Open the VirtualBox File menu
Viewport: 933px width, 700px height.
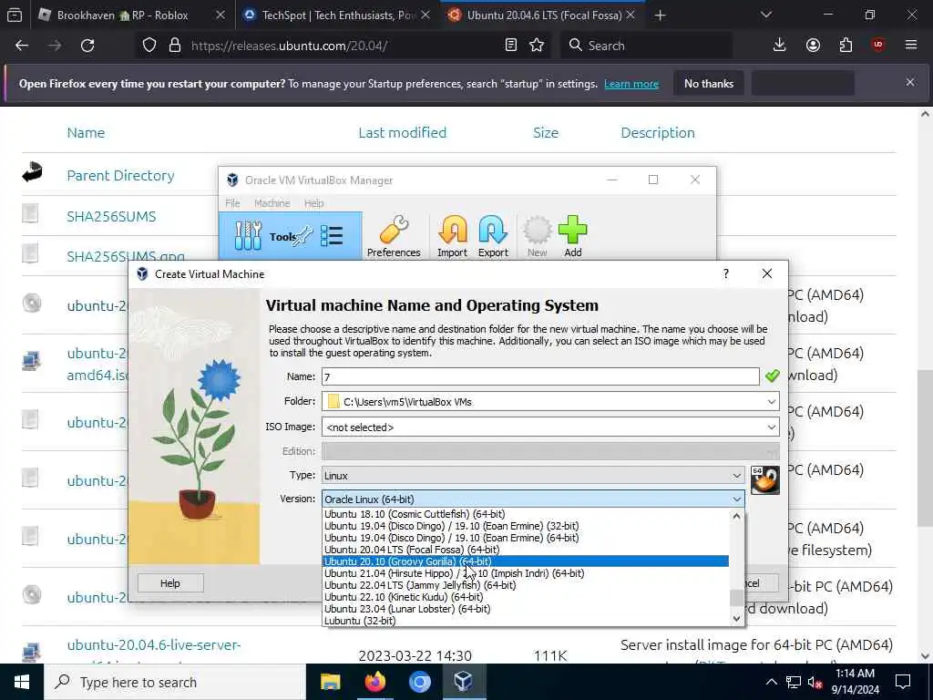coord(232,203)
